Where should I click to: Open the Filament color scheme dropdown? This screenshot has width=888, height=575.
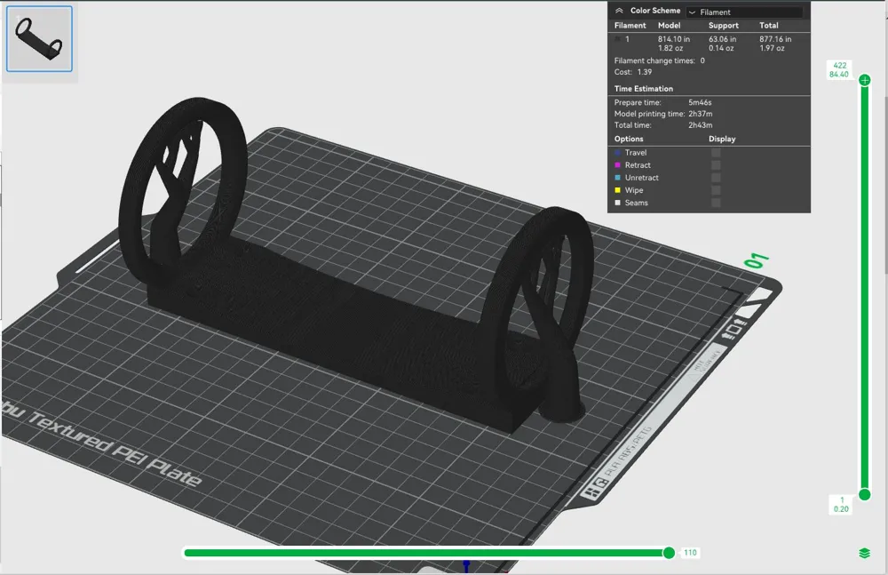(x=744, y=11)
